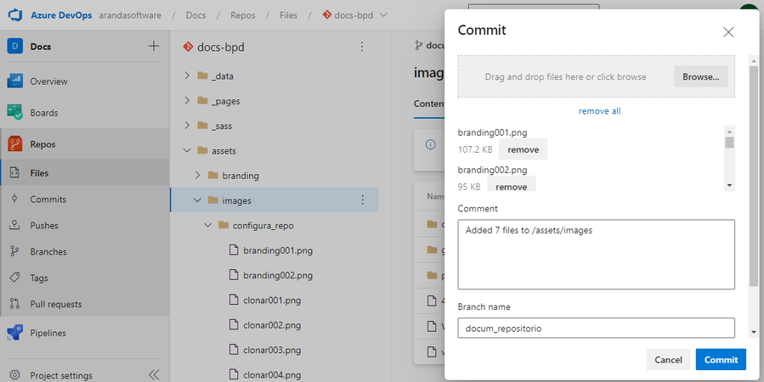Click the remove all link

599,111
